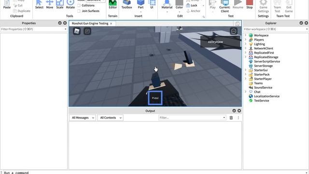Select ServerScriptService in Explorer
The height and width of the screenshot is (174, 309).
(267, 61)
